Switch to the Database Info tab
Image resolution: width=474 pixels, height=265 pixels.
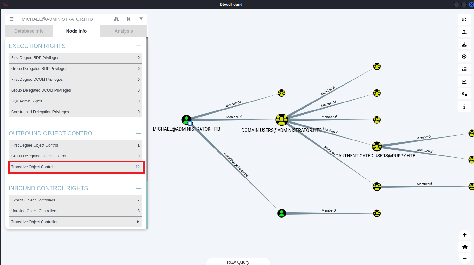click(x=29, y=31)
